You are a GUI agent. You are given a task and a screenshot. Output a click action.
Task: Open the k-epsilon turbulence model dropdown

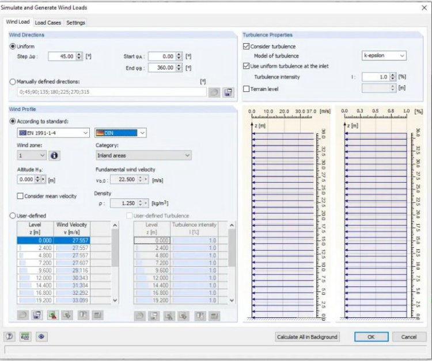[384, 56]
